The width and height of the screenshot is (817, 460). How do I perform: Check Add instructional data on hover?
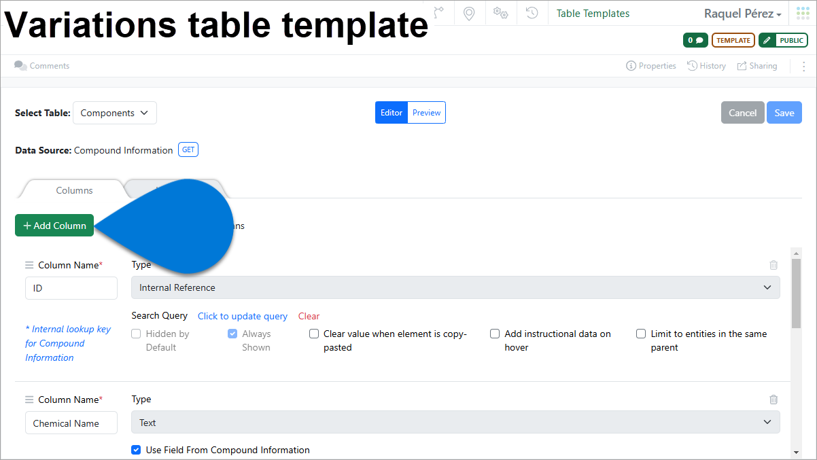495,334
